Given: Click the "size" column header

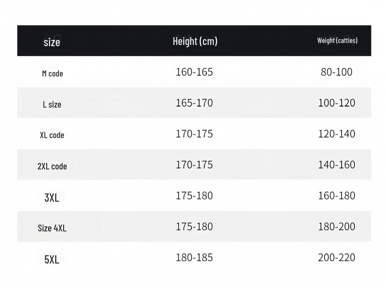Looking at the screenshot, I should 52,42.
